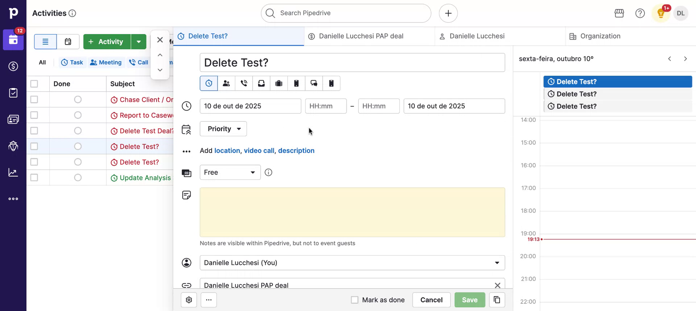Image resolution: width=696 pixels, height=311 pixels.
Task: Open Contacts card icon in sidebar
Action: [13, 119]
